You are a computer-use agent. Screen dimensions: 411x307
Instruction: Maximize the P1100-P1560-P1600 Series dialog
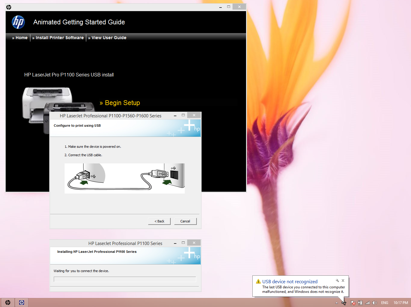183,115
